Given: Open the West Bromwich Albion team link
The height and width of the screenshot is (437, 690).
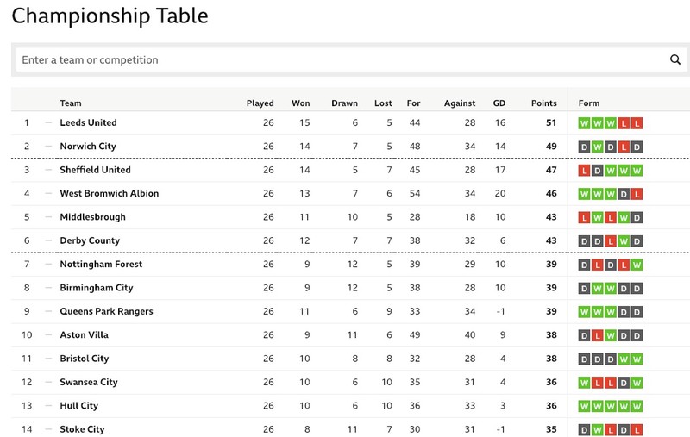Looking at the screenshot, I should point(110,193).
